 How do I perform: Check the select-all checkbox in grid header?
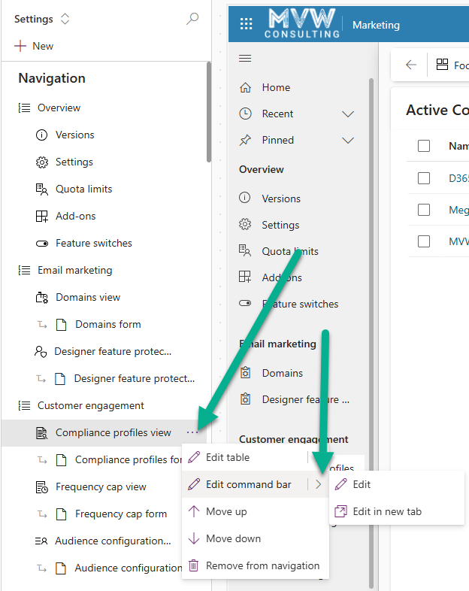click(x=424, y=146)
